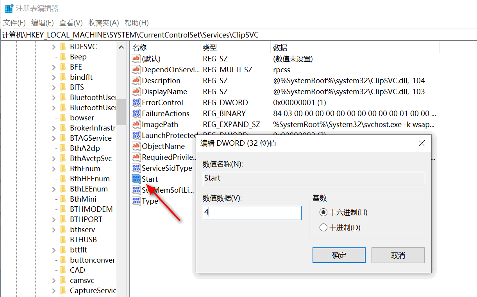Expand the BthAvctpSvc key
The height and width of the screenshot is (297, 477).
(x=54, y=158)
